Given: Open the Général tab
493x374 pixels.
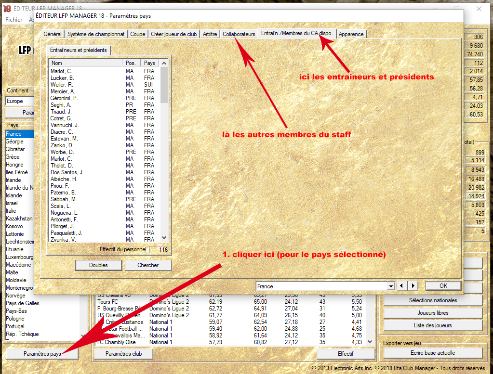Looking at the screenshot, I should click(x=53, y=34).
